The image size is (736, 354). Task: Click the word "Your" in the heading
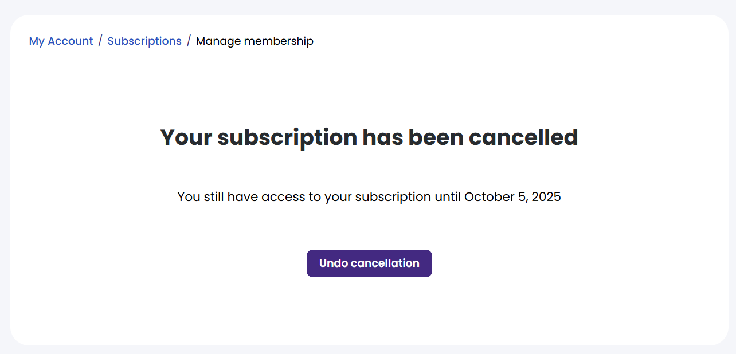click(185, 138)
